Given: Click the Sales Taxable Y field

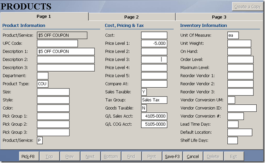Looking at the screenshot, I should [x=144, y=92].
